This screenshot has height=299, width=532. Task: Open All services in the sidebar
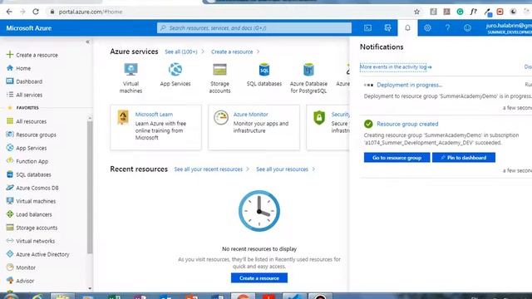pyautogui.click(x=29, y=95)
